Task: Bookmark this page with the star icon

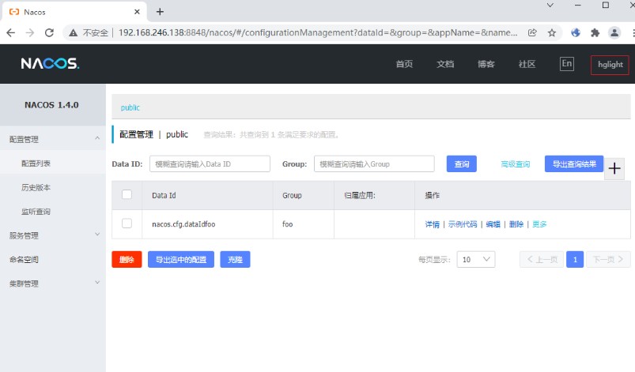Action: (552, 32)
